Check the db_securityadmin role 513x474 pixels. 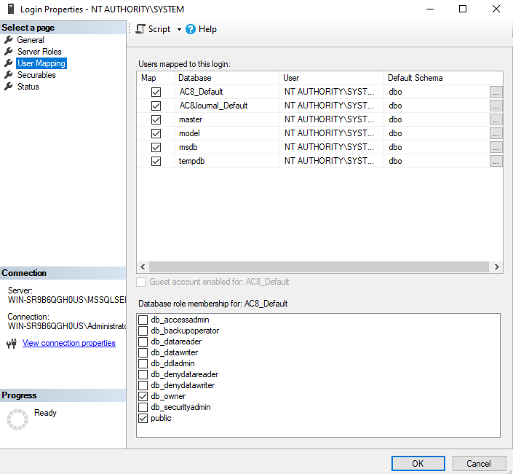coord(143,407)
